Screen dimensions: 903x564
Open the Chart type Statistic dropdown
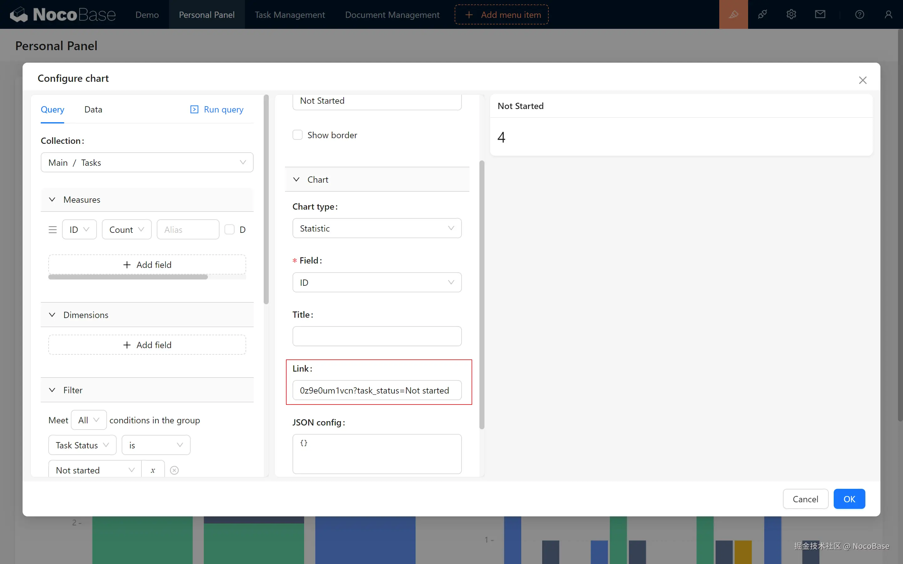click(377, 228)
